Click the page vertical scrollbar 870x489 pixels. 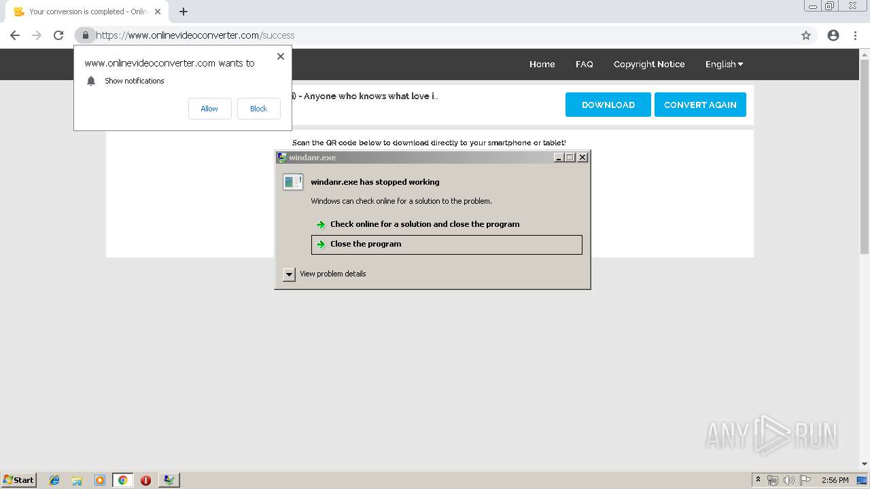point(865,156)
